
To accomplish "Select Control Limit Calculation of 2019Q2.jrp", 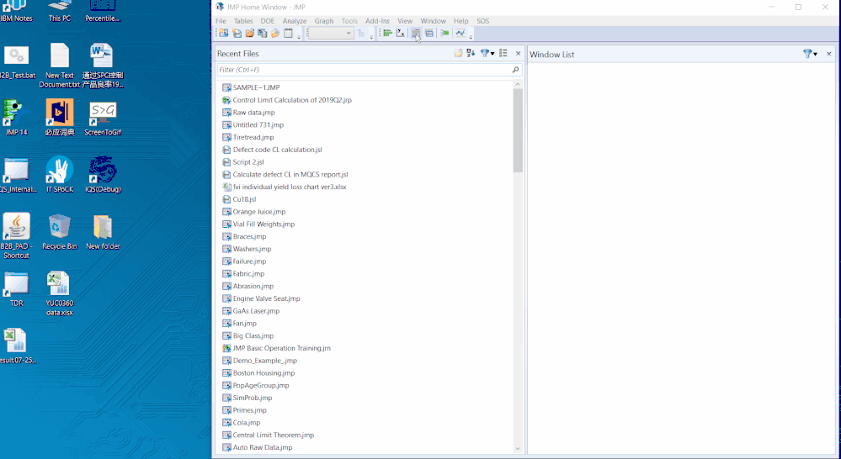I will tap(287, 100).
